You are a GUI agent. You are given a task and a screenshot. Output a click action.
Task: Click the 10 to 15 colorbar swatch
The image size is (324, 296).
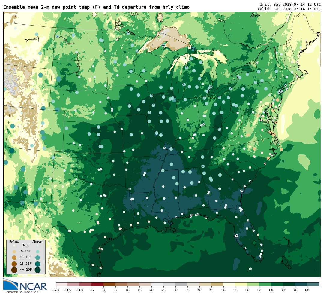pyautogui.click(x=134, y=285)
